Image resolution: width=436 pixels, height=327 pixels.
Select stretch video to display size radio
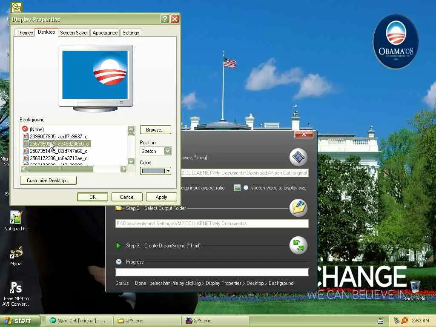coord(246,188)
